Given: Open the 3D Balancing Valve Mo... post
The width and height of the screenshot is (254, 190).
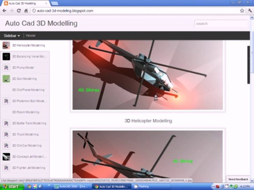Looking at the screenshot, I should pyautogui.click(x=30, y=56).
